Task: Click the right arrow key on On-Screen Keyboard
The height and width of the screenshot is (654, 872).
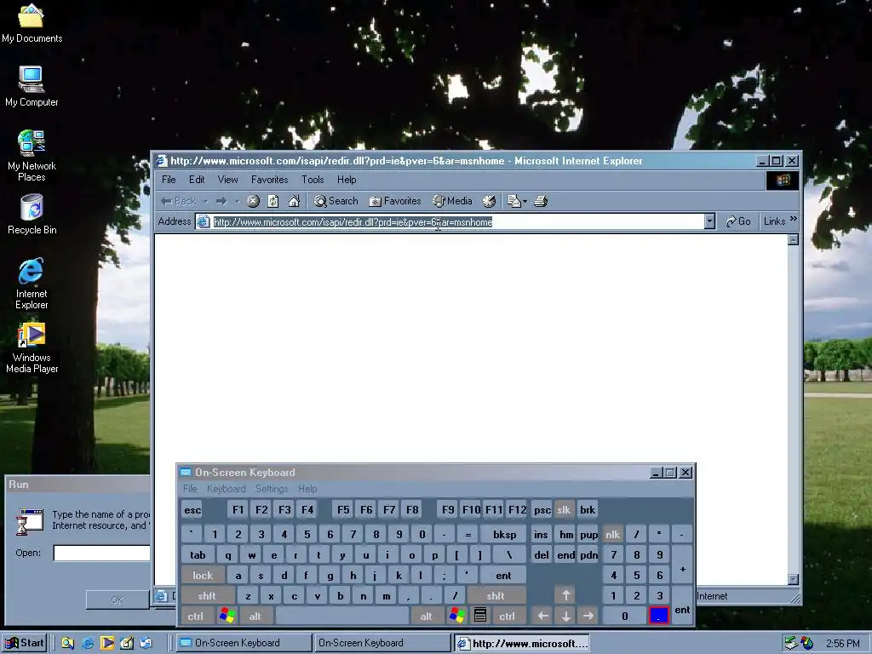Action: point(588,616)
